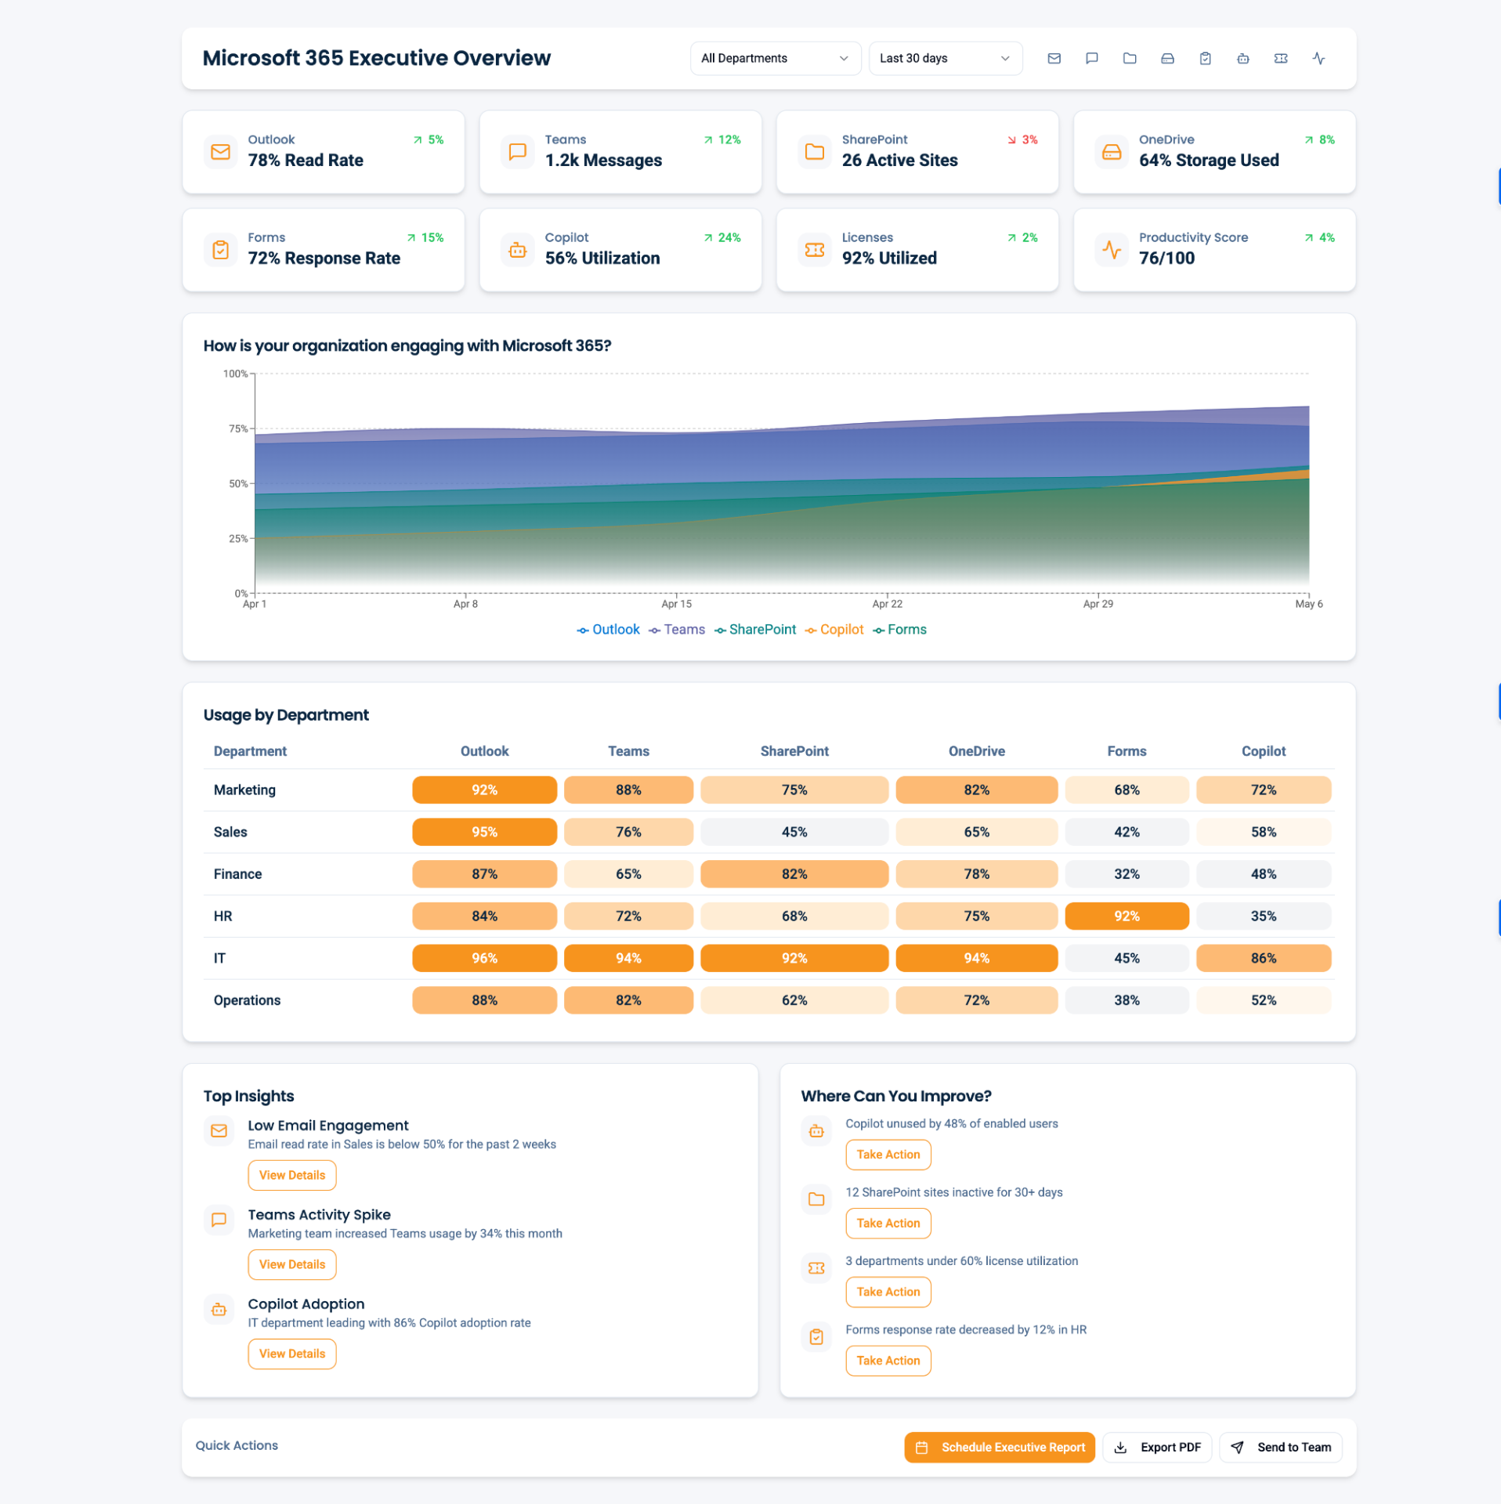Click the activity pulse icon in header
The height and width of the screenshot is (1504, 1501).
coord(1318,59)
